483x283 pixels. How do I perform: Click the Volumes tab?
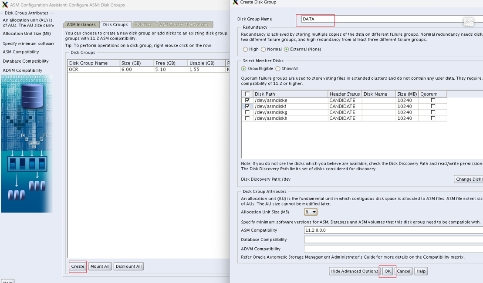coord(143,25)
